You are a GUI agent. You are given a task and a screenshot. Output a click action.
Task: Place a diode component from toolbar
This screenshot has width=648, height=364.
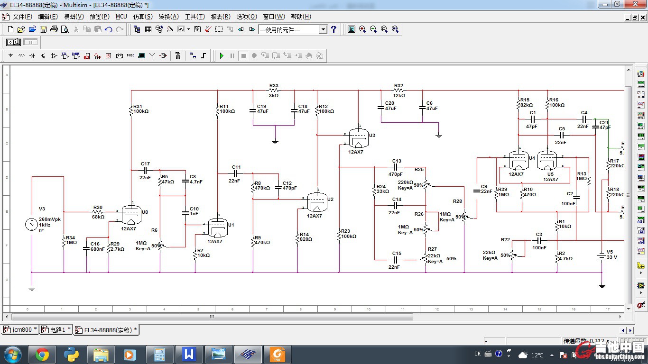(32, 56)
